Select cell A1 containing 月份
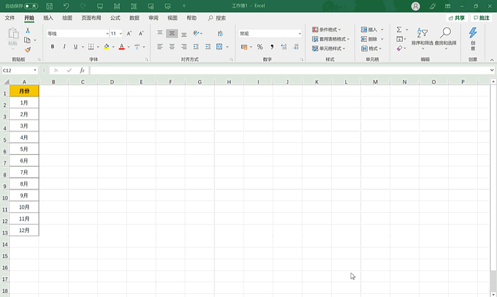497x297 pixels. [24, 91]
